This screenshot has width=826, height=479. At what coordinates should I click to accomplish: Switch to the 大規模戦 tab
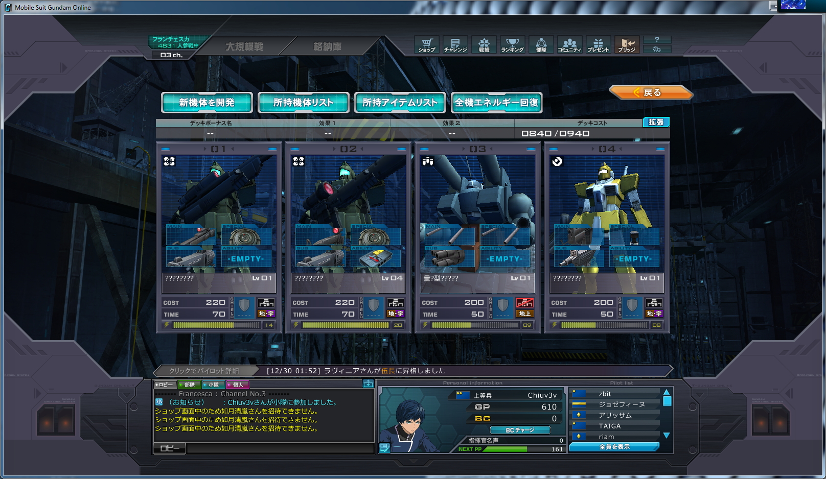click(x=244, y=46)
